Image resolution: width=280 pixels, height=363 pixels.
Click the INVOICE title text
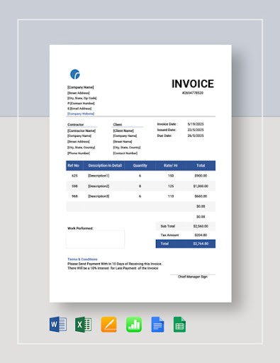pos(193,84)
